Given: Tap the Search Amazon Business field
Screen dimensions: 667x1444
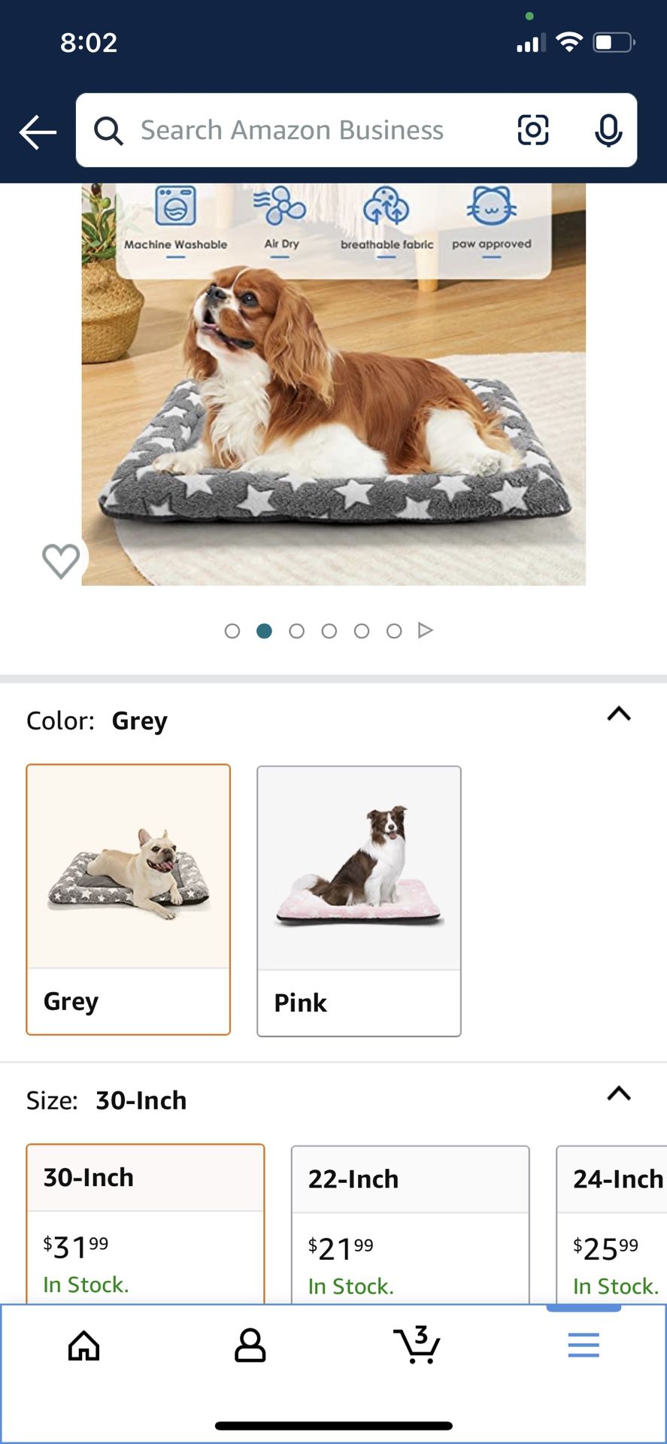Looking at the screenshot, I should click(301, 130).
